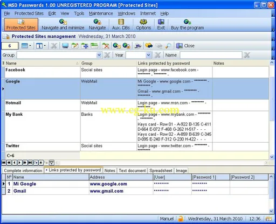Open the Help menu
The image size is (276, 224).
coord(164,13)
